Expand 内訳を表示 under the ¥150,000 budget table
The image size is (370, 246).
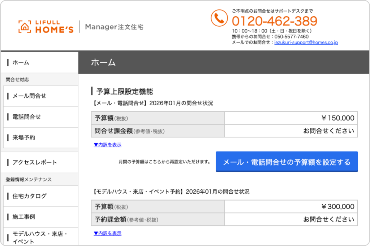[107, 145]
